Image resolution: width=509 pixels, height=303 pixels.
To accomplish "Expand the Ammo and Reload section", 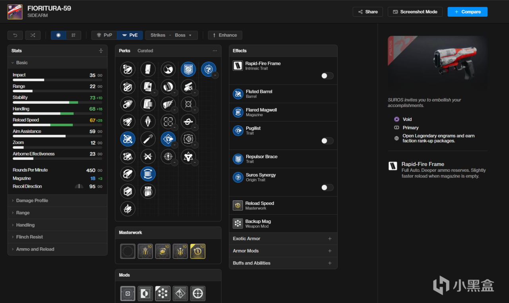I will [58, 249].
